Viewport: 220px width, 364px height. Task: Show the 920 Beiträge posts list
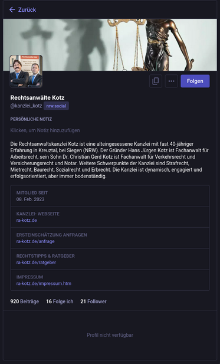25,301
